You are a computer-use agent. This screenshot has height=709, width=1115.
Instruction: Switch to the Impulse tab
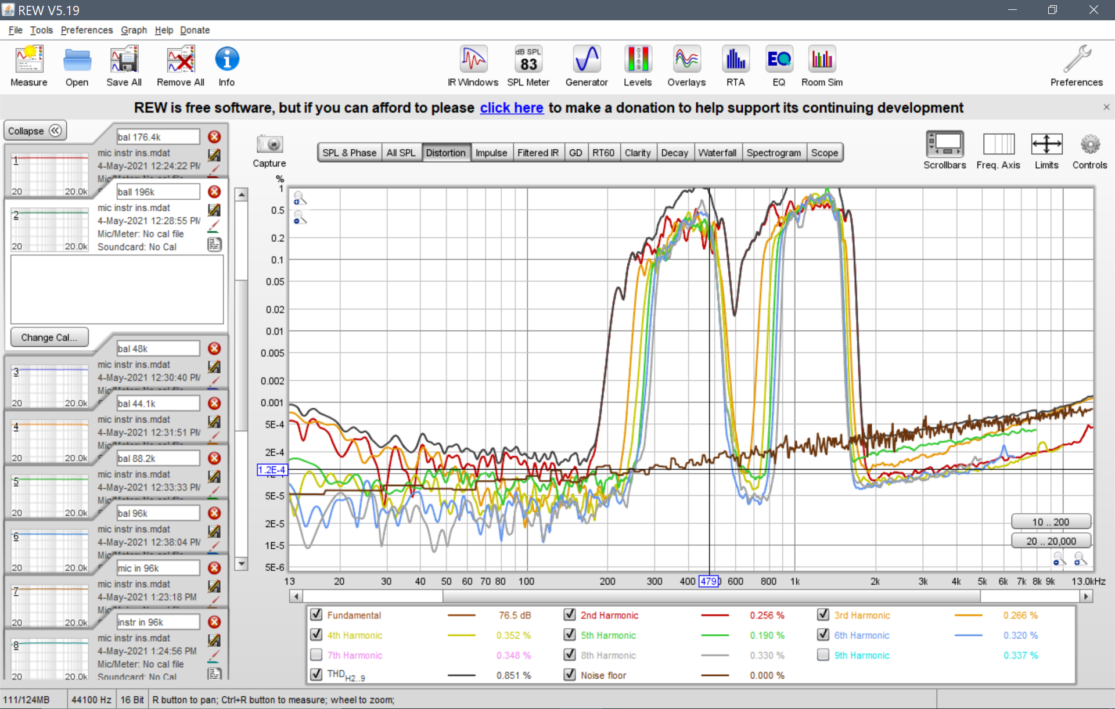491,153
